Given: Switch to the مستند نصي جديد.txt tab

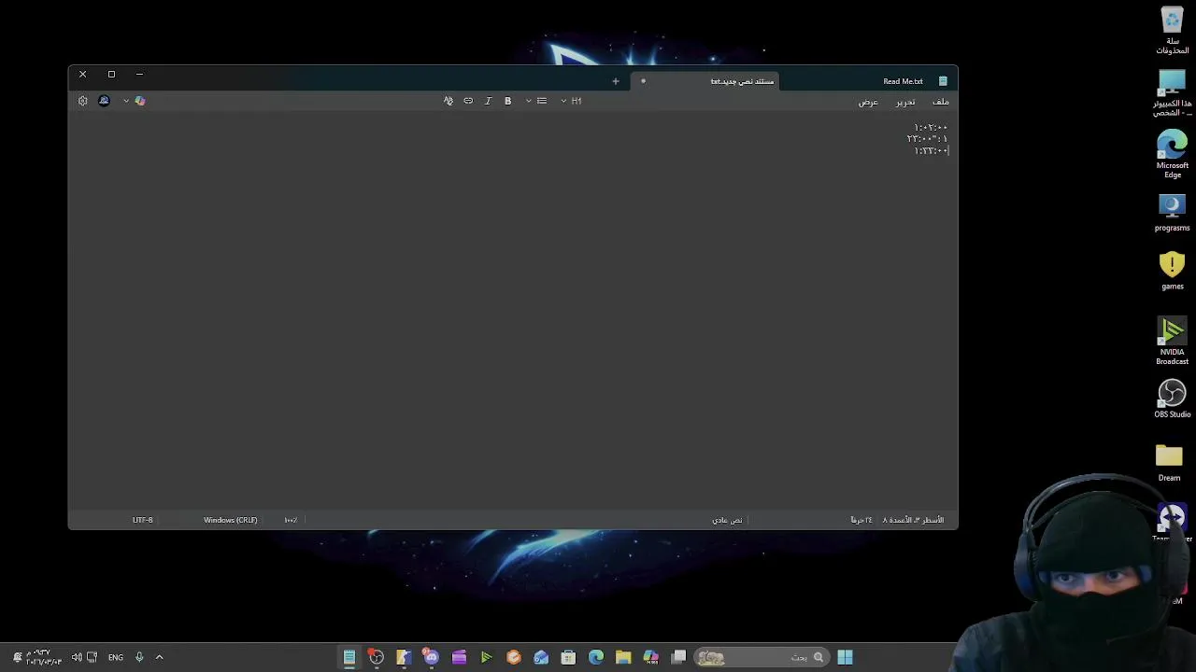Looking at the screenshot, I should 742,81.
